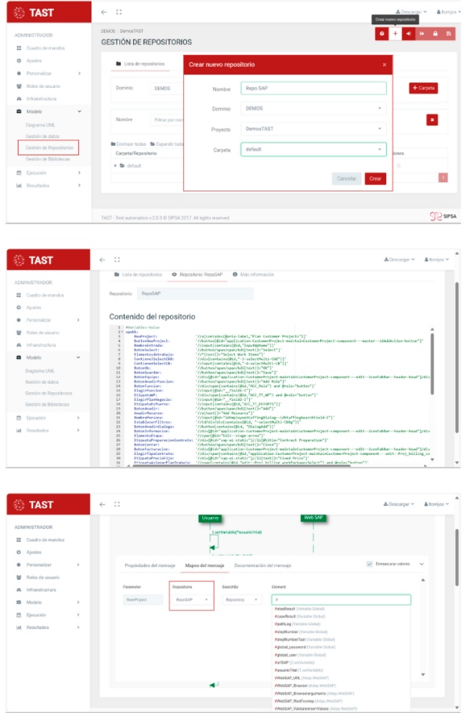Switch to 'Repositorio: RepoSAP' tab
The width and height of the screenshot is (470, 713).
click(x=197, y=275)
